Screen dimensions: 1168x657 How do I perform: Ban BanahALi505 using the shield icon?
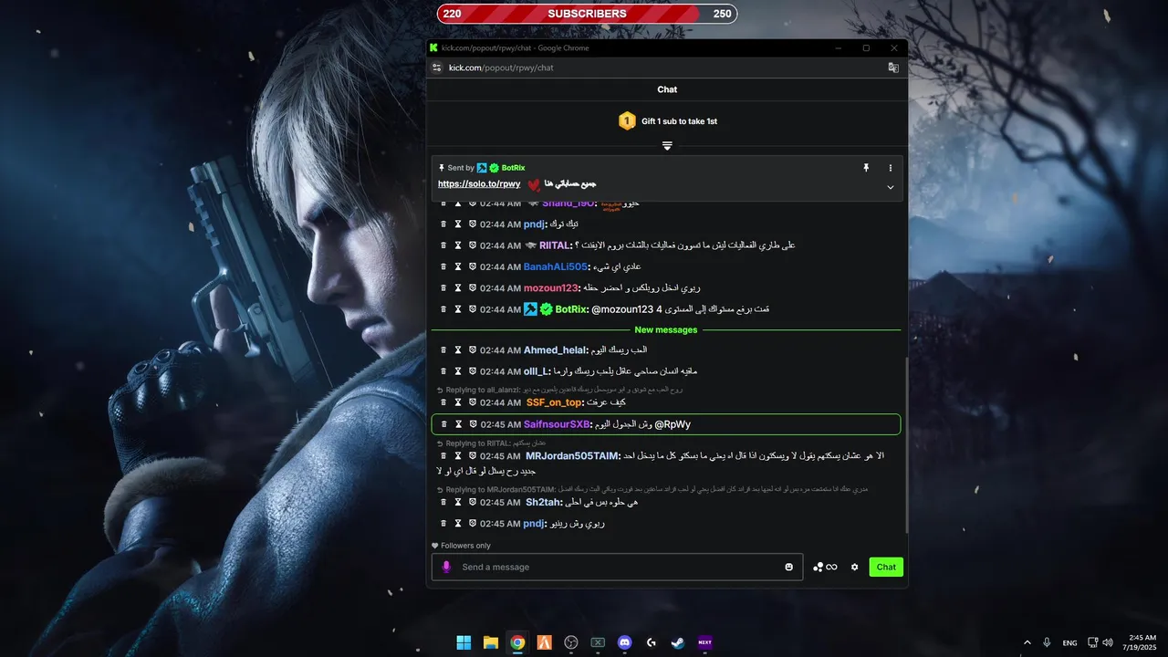tap(473, 267)
